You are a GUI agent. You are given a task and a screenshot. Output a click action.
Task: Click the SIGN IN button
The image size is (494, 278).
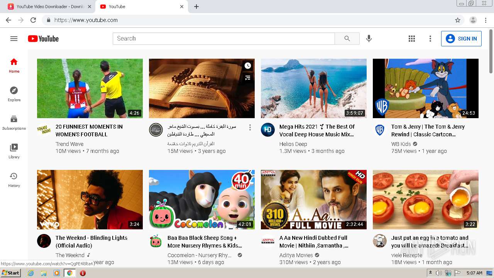(461, 39)
